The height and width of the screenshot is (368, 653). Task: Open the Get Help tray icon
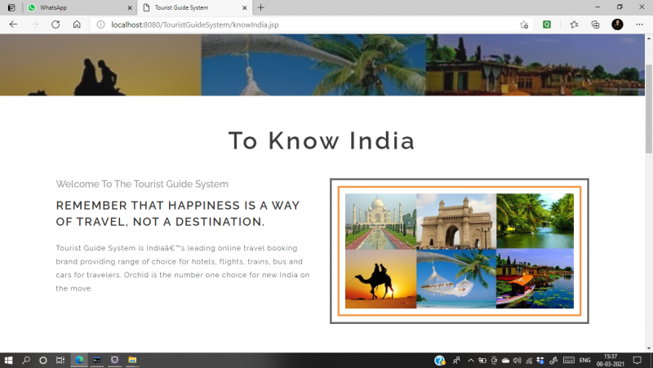[x=440, y=361]
